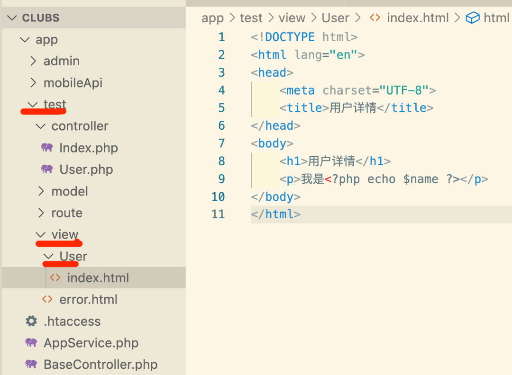Click the HTML icon next to index.html
Screen dimensions: 512x375
click(x=55, y=278)
